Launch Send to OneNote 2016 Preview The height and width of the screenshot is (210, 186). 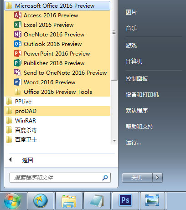(57, 72)
